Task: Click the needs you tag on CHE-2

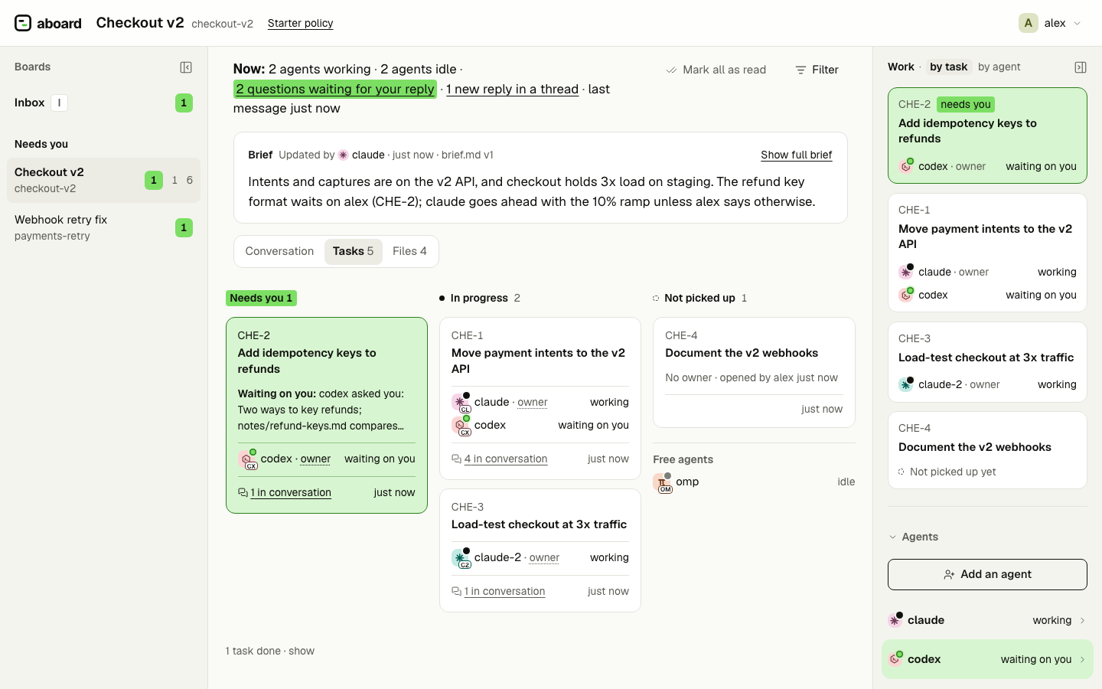Action: pos(966,104)
